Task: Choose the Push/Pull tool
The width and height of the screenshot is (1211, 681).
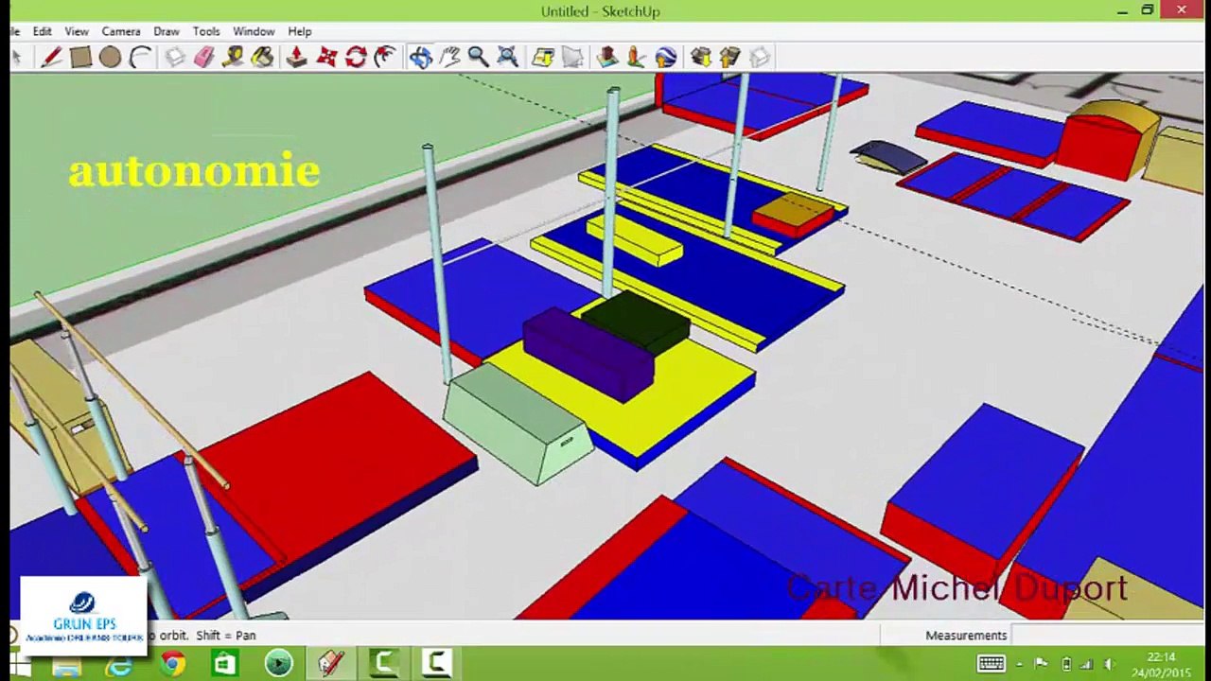Action: coord(297,58)
